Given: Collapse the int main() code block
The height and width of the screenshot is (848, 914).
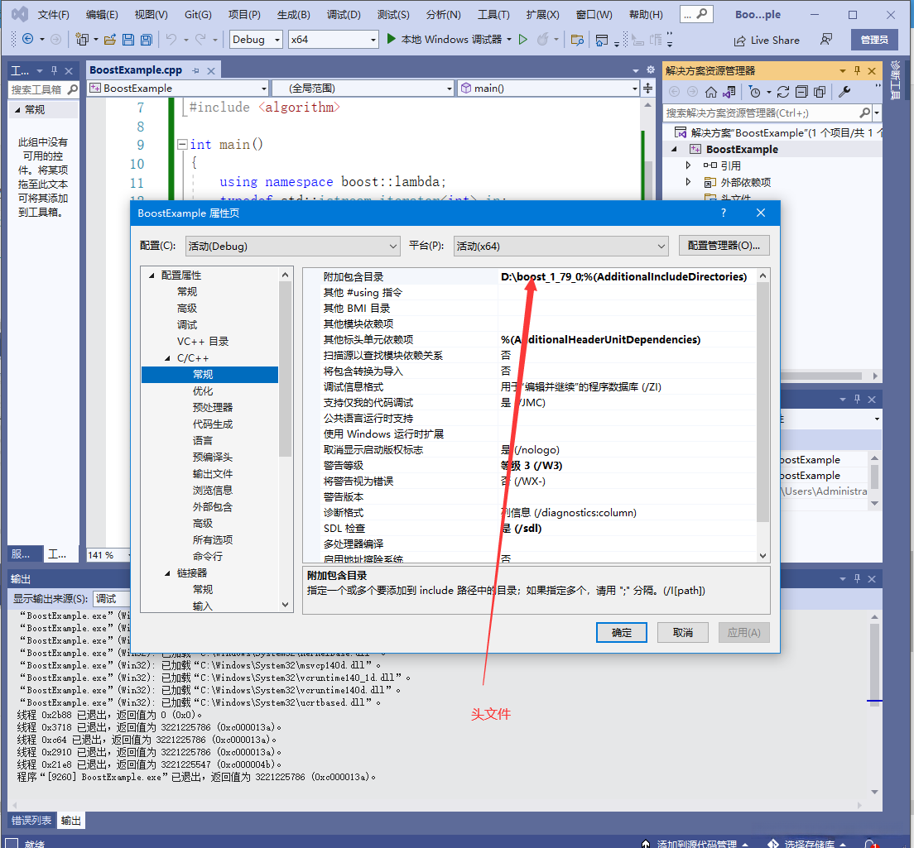Looking at the screenshot, I should click(x=182, y=145).
